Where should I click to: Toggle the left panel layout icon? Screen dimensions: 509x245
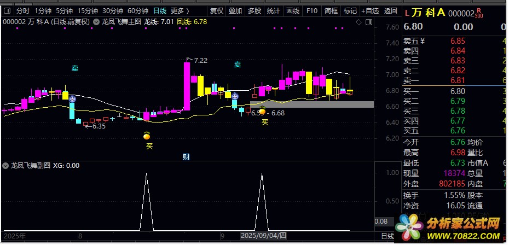coord(7,11)
